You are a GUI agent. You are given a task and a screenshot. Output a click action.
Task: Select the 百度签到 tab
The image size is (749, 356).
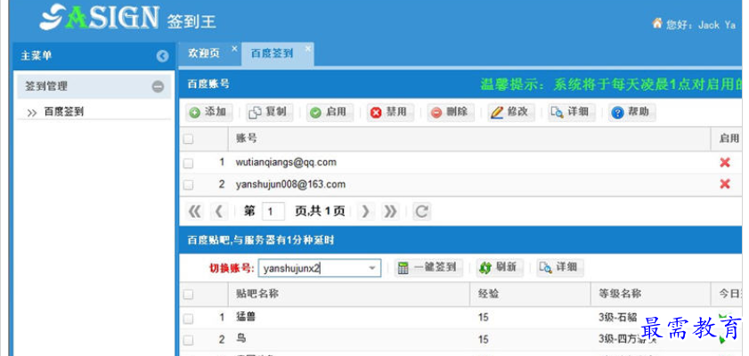[272, 53]
